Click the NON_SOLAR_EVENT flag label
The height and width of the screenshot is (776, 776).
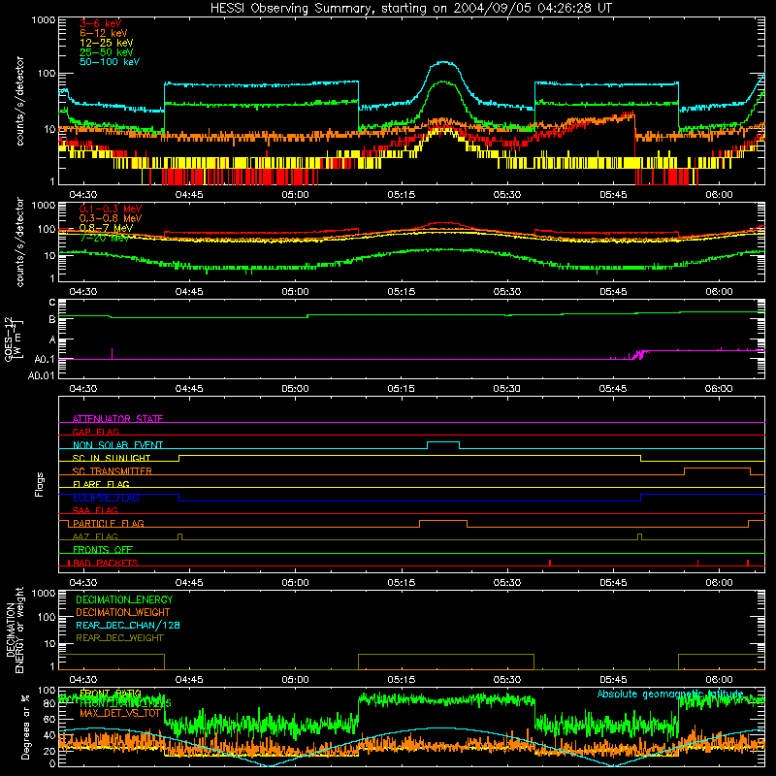117,445
